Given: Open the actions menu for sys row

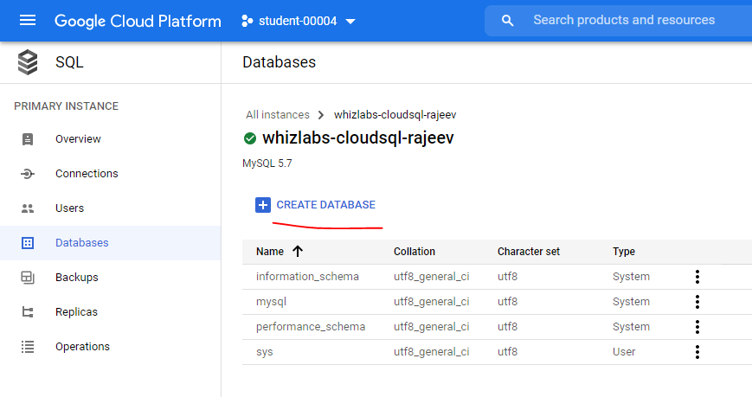Looking at the screenshot, I should (697, 352).
